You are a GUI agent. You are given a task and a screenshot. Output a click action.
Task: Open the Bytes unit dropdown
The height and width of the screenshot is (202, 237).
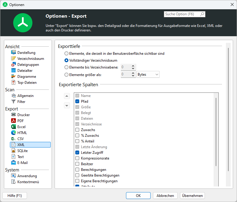point(148,75)
